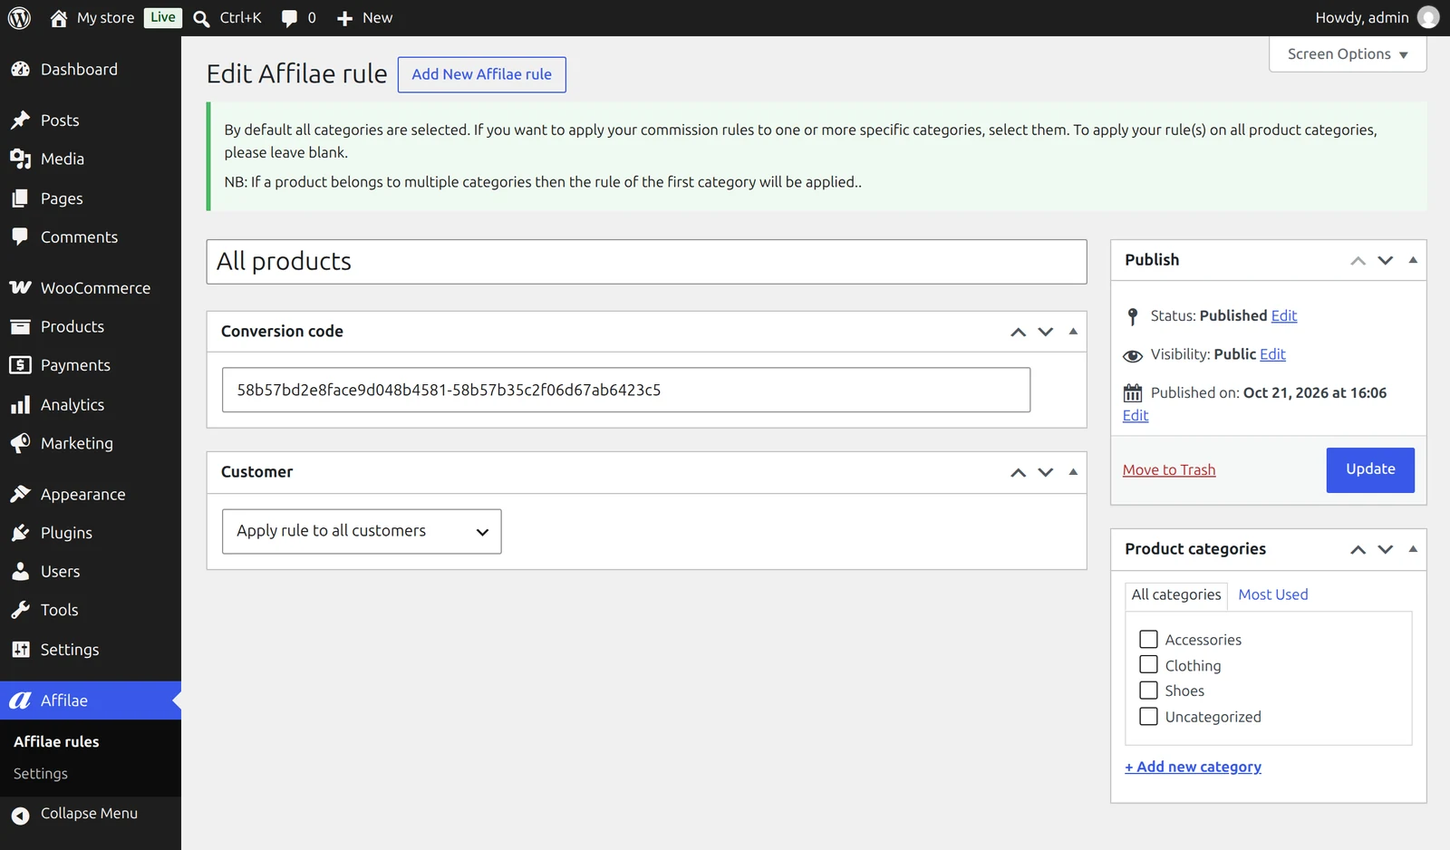Click the Products box icon
Image resolution: width=1450 pixels, height=850 pixels.
[20, 326]
